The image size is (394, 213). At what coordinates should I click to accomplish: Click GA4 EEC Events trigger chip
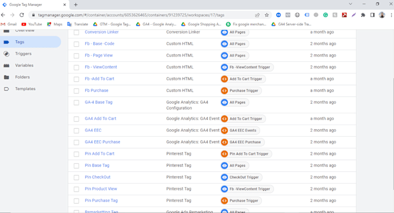[x=240, y=130]
